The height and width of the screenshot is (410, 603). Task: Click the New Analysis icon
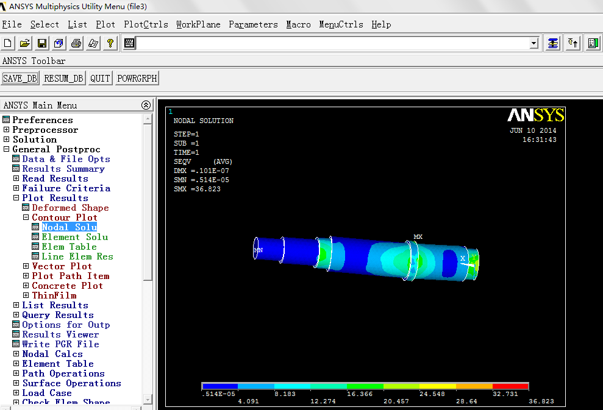[8, 43]
